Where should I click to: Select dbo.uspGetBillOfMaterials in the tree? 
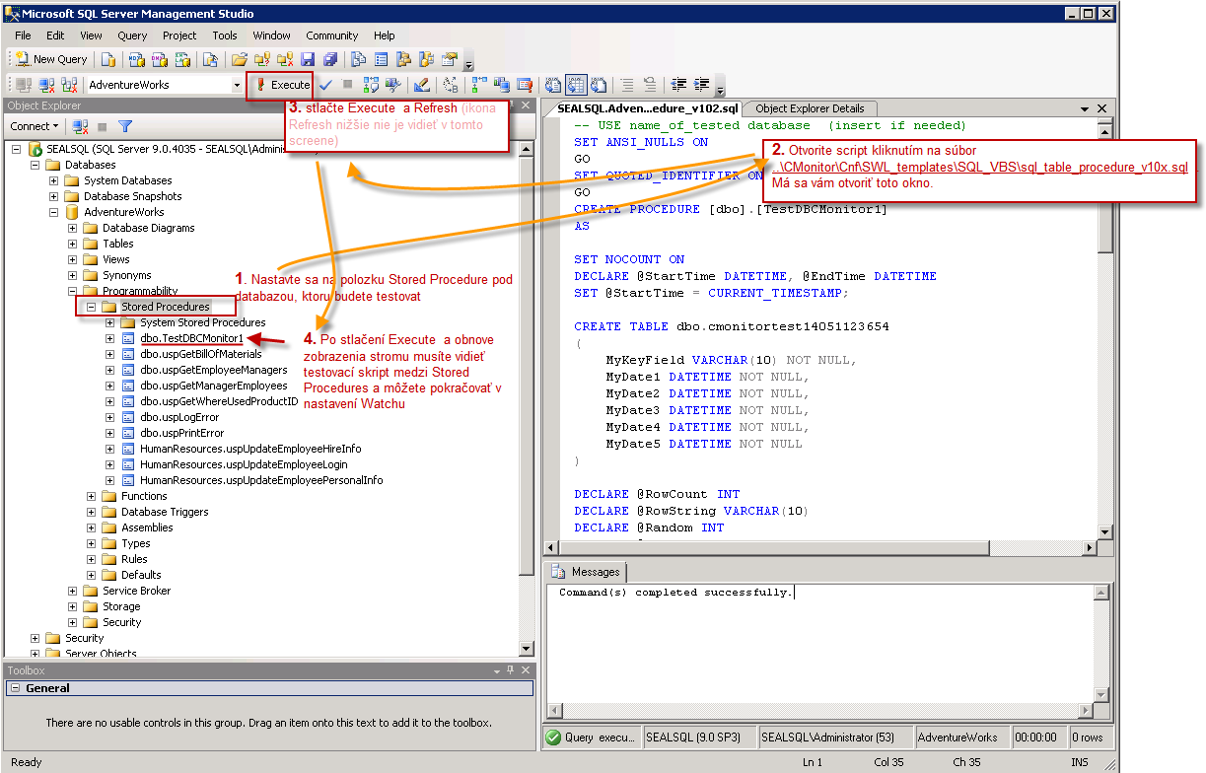coord(200,354)
